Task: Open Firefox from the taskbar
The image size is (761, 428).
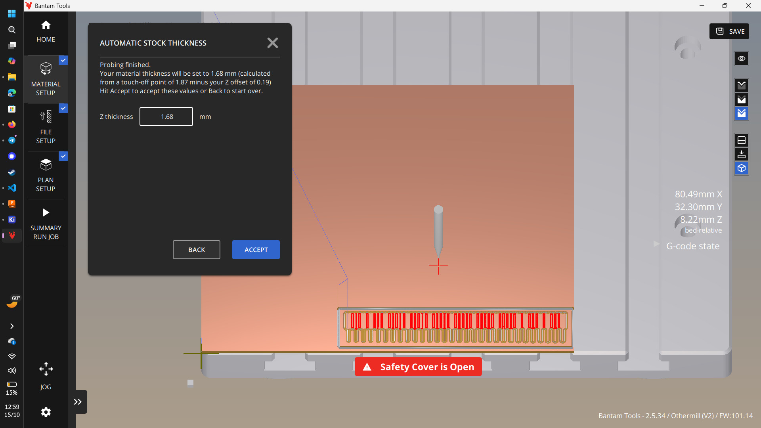Action: tap(12, 124)
